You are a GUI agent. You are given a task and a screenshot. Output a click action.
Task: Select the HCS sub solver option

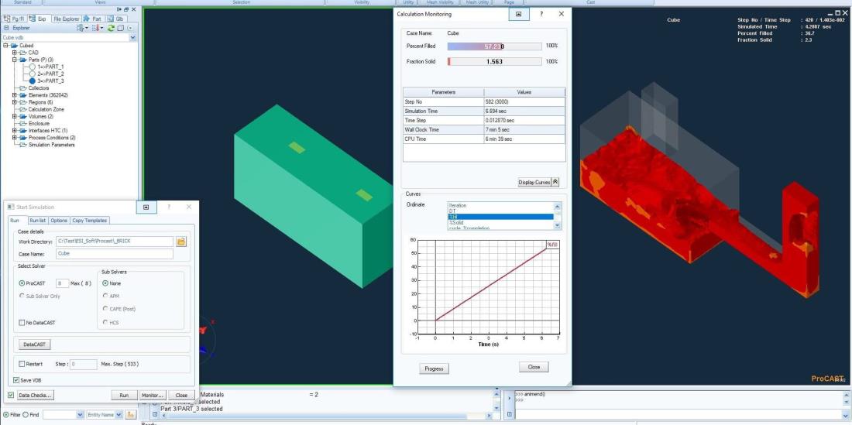pyautogui.click(x=105, y=322)
